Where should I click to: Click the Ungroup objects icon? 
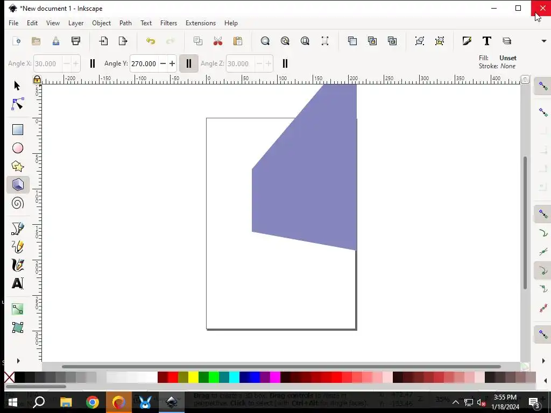point(440,41)
